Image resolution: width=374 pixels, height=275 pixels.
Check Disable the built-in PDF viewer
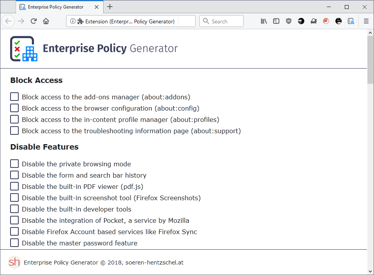point(14,187)
